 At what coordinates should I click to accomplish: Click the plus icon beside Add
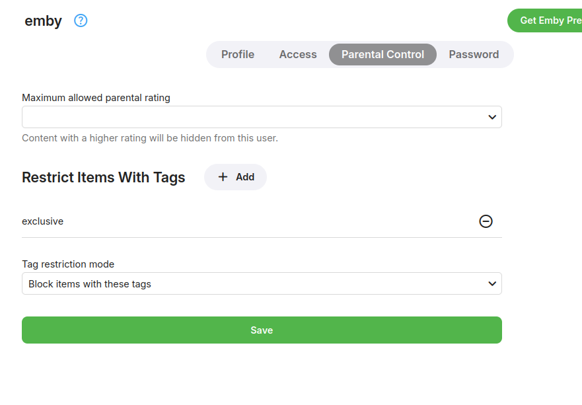click(223, 177)
